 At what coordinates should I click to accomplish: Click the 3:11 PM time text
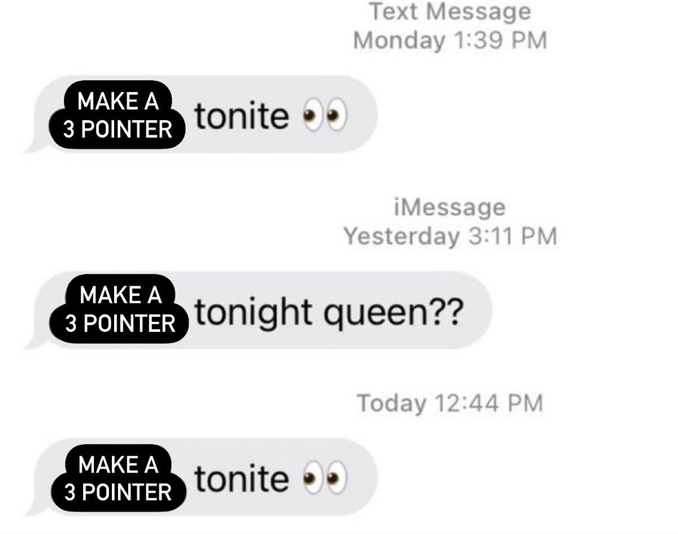[x=513, y=236]
